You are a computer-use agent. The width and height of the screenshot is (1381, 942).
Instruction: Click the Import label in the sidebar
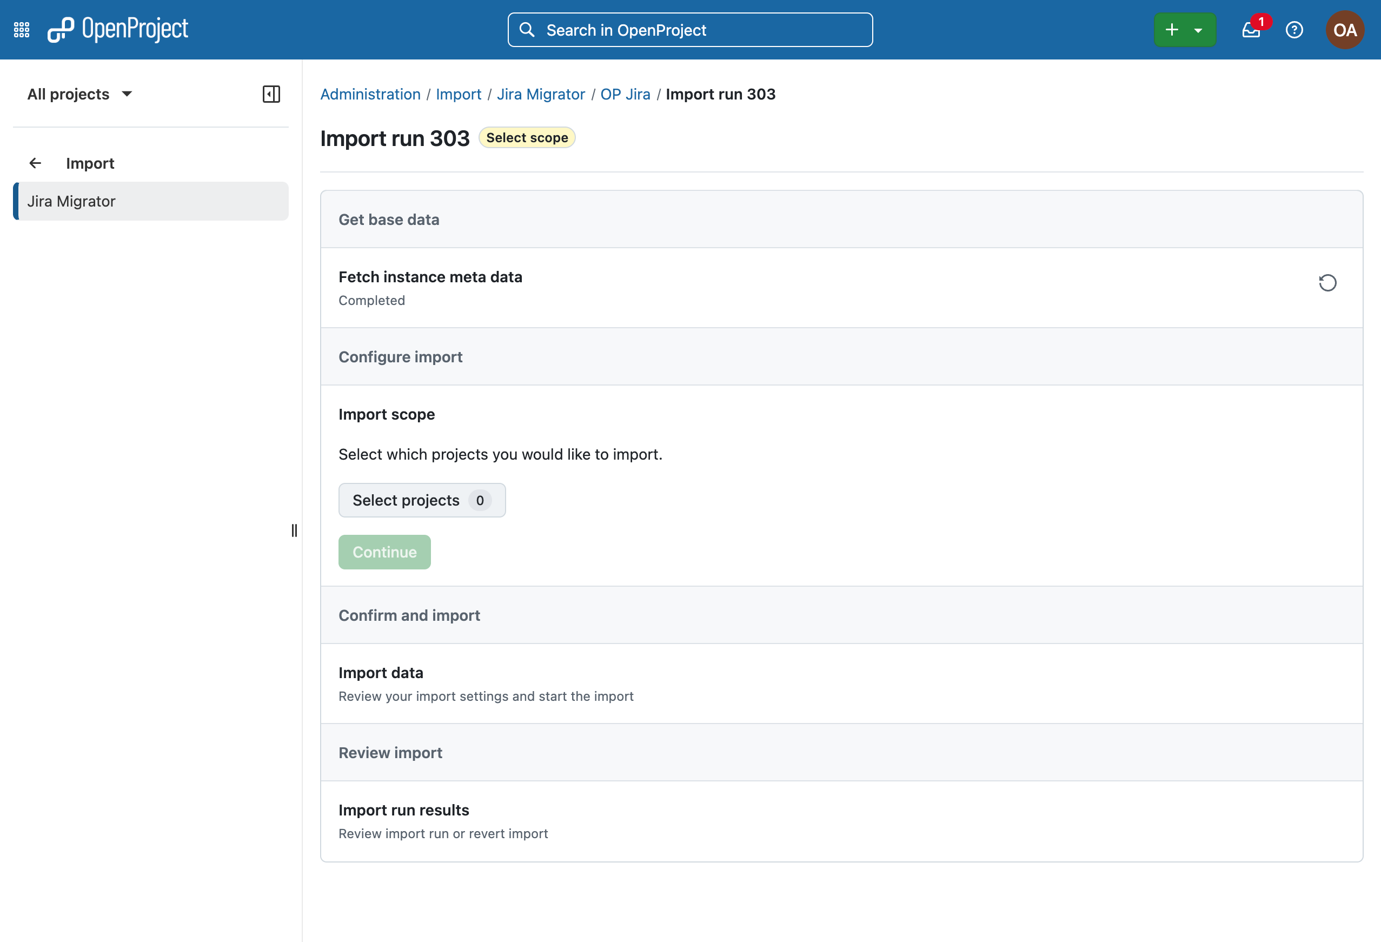point(90,163)
